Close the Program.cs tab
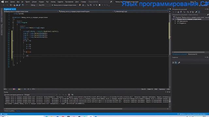This screenshot has width=209, height=117. (15, 9)
